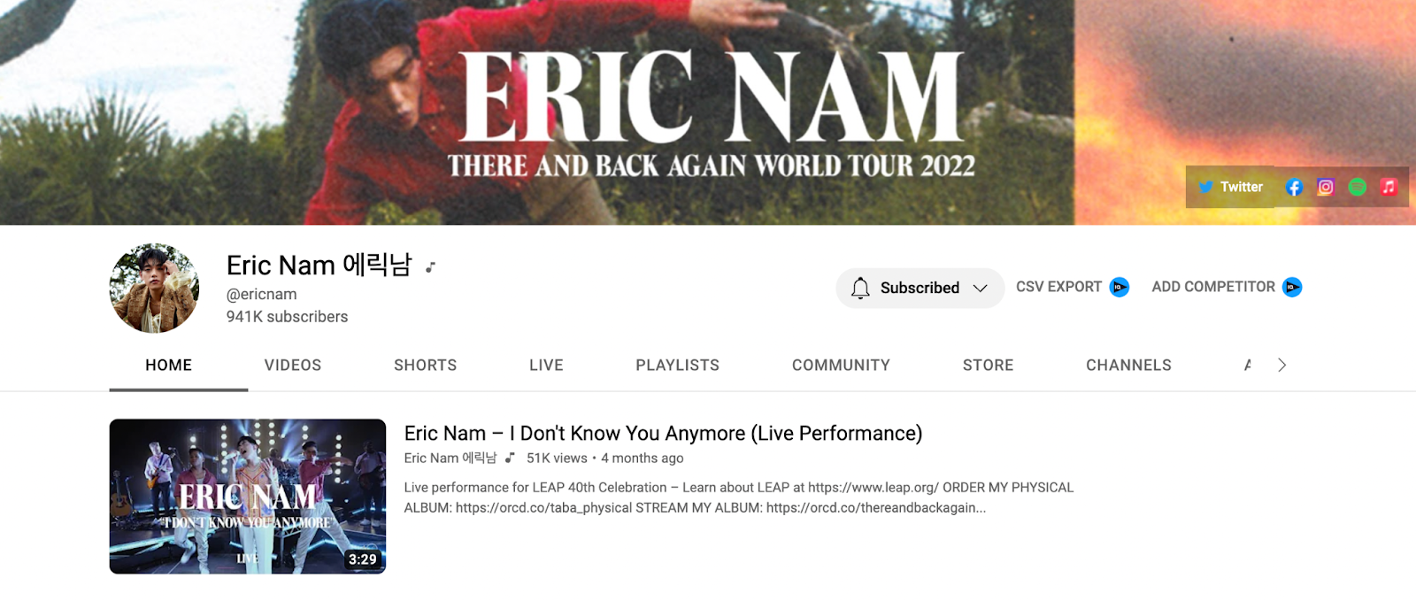Click the Eric Nam channel avatar
Image resolution: width=1416 pixels, height=601 pixels.
pos(154,288)
